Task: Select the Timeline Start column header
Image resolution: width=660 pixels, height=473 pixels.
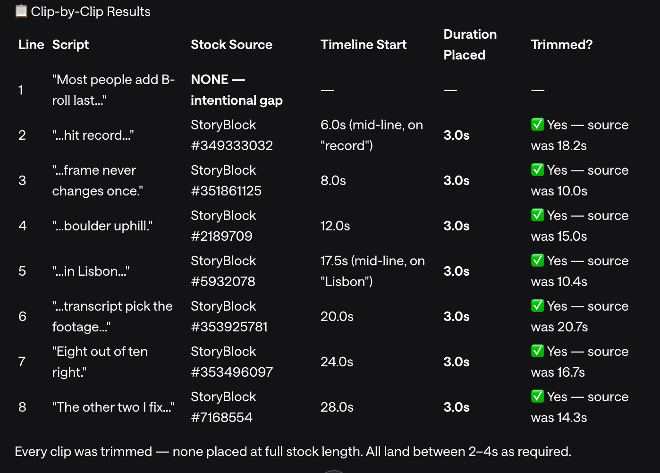Action: point(364,44)
